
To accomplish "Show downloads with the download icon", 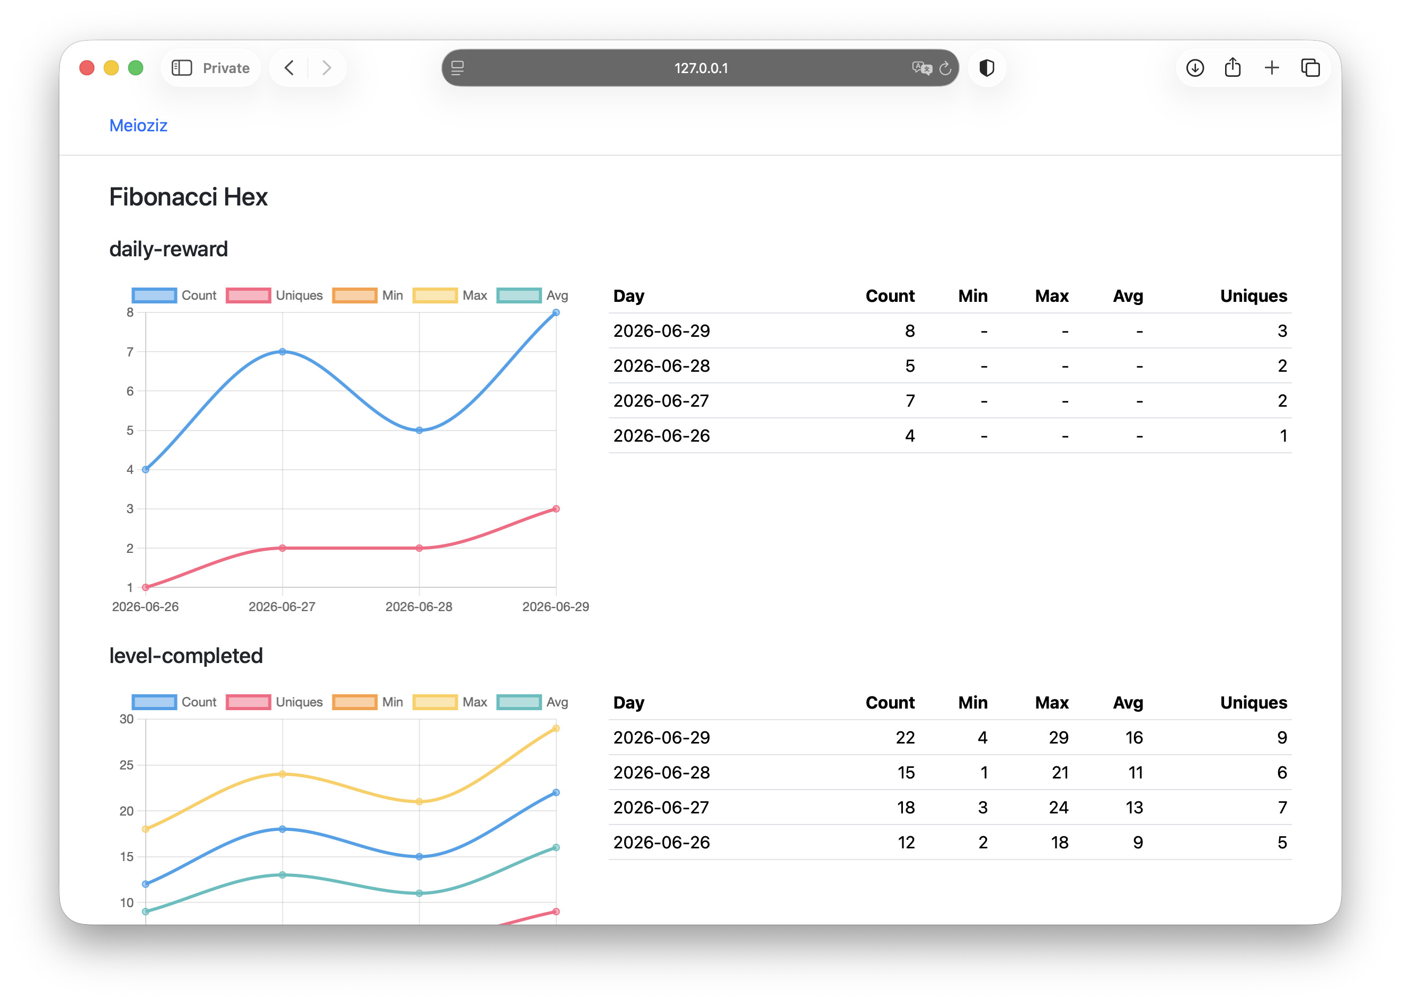I will coord(1195,68).
